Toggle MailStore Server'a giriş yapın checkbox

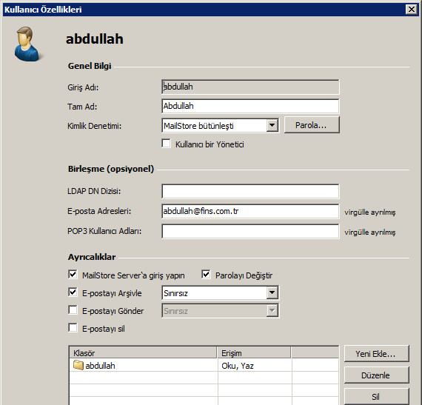[73, 275]
